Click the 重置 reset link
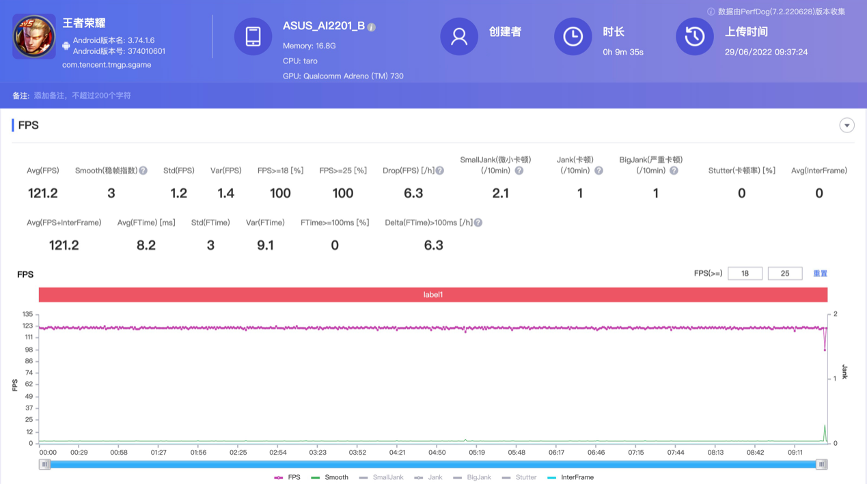867x484 pixels. pos(820,274)
